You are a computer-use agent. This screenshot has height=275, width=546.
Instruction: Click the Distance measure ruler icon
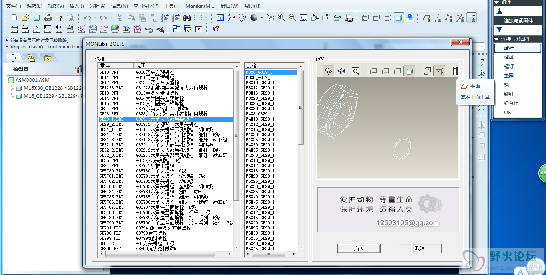pos(14,29)
